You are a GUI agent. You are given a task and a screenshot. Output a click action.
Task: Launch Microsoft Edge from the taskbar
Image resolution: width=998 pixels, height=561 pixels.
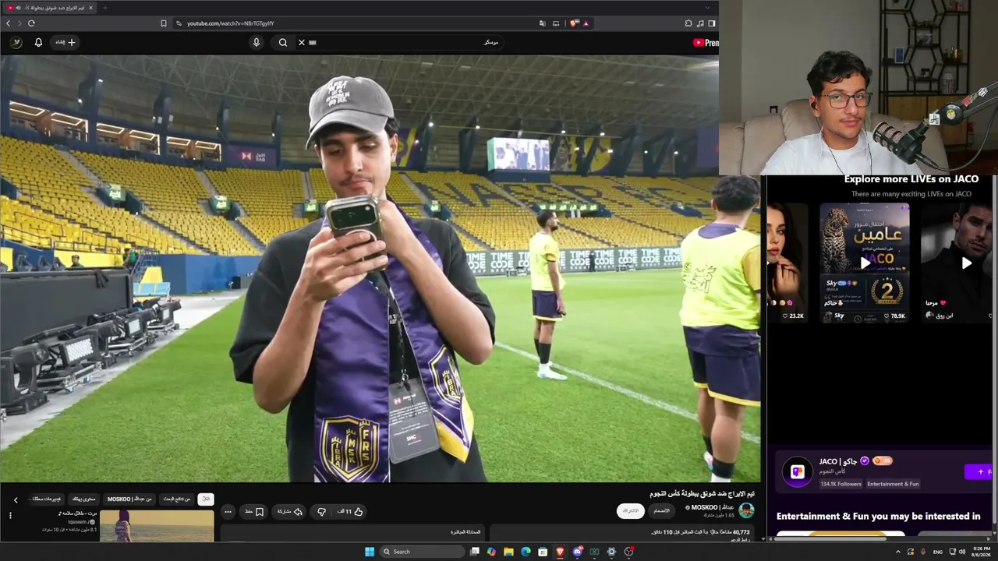(x=526, y=552)
